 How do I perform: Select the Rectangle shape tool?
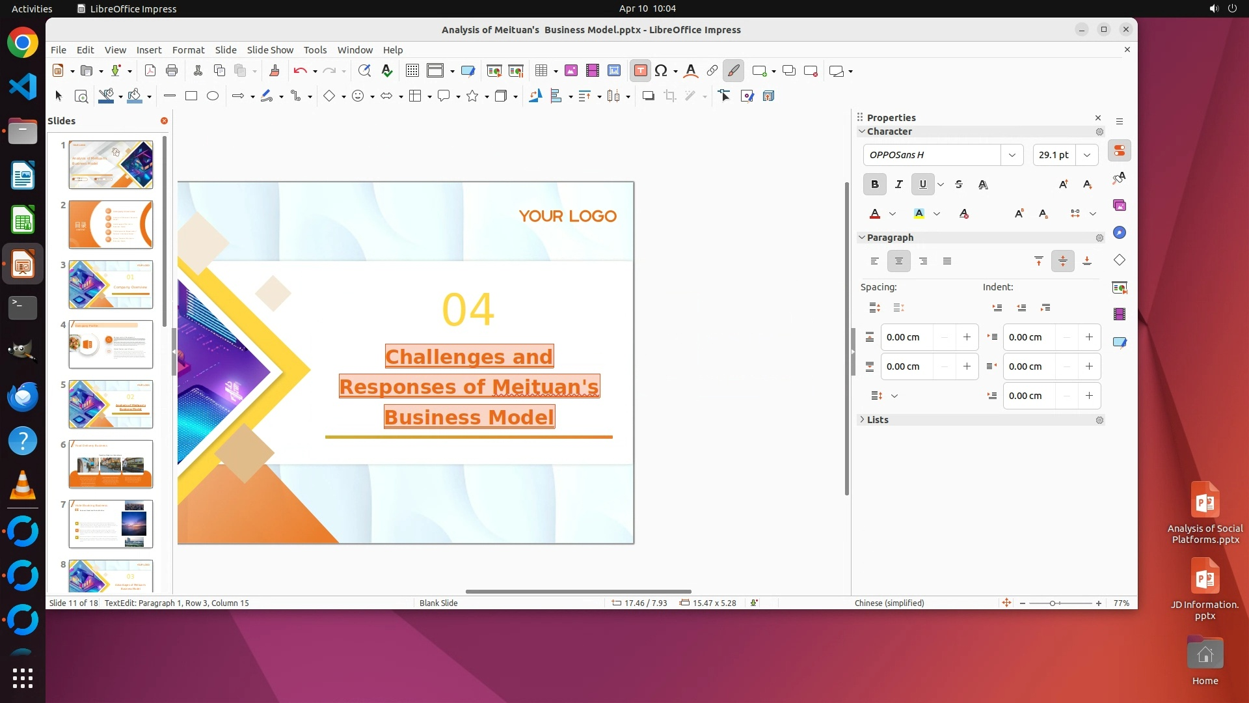tap(191, 96)
